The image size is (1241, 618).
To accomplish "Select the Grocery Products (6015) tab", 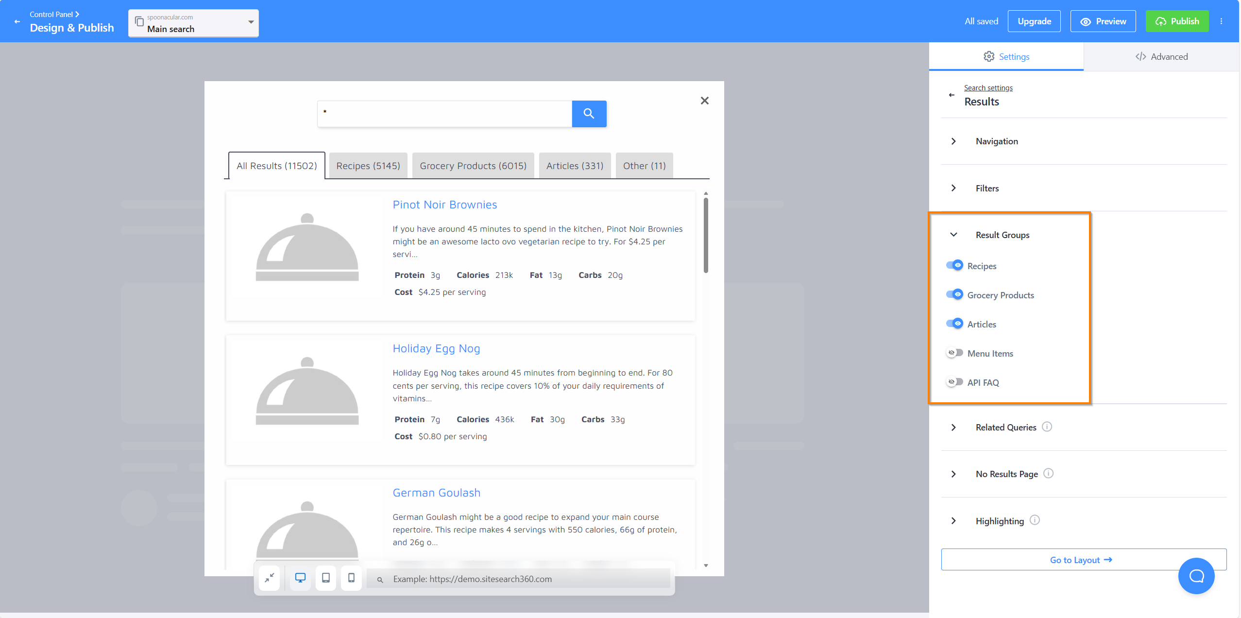I will point(473,166).
